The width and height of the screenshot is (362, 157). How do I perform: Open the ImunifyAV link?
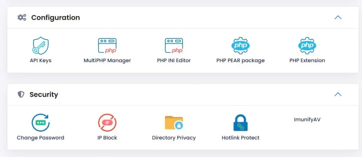click(307, 120)
